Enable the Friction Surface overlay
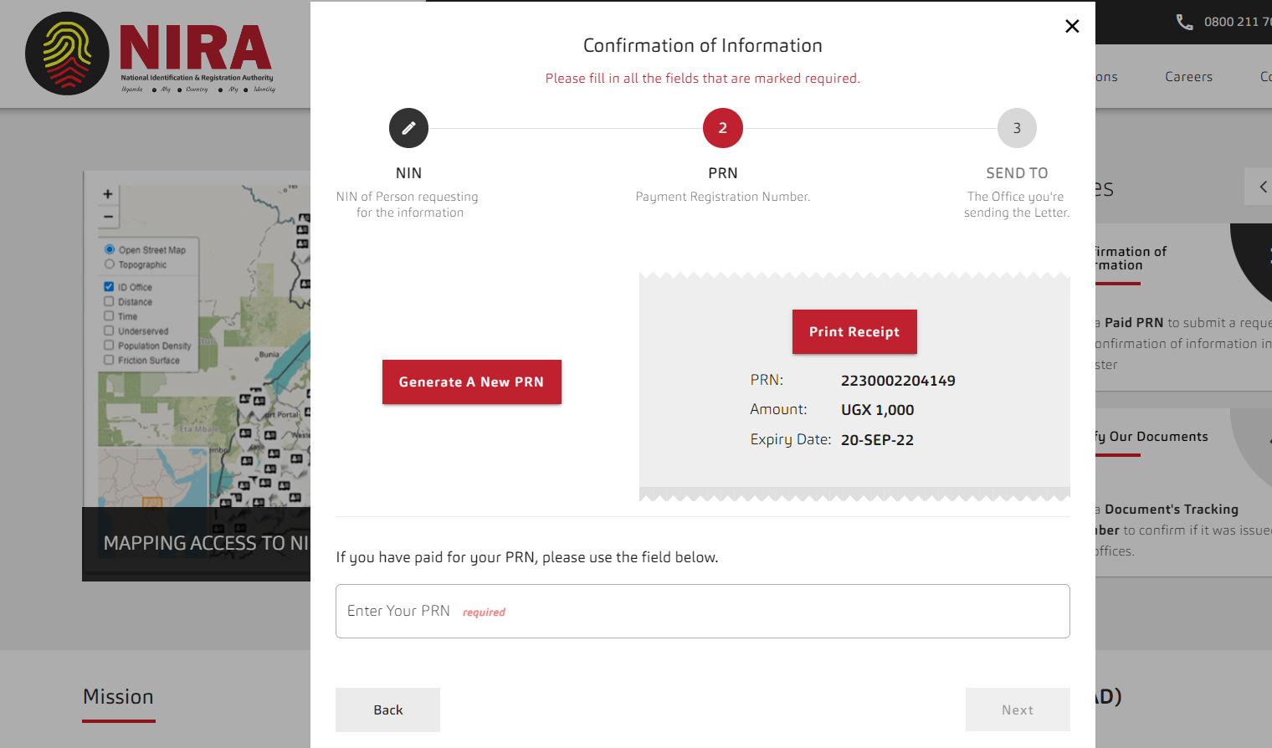This screenshot has height=748, width=1272. point(110,359)
